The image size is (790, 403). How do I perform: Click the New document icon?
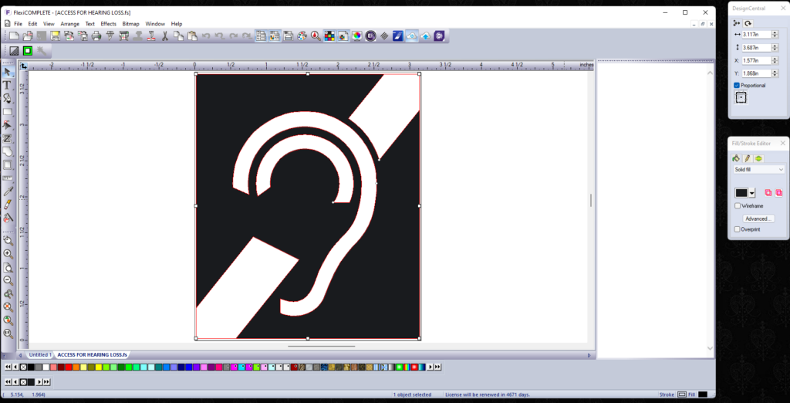pos(14,36)
